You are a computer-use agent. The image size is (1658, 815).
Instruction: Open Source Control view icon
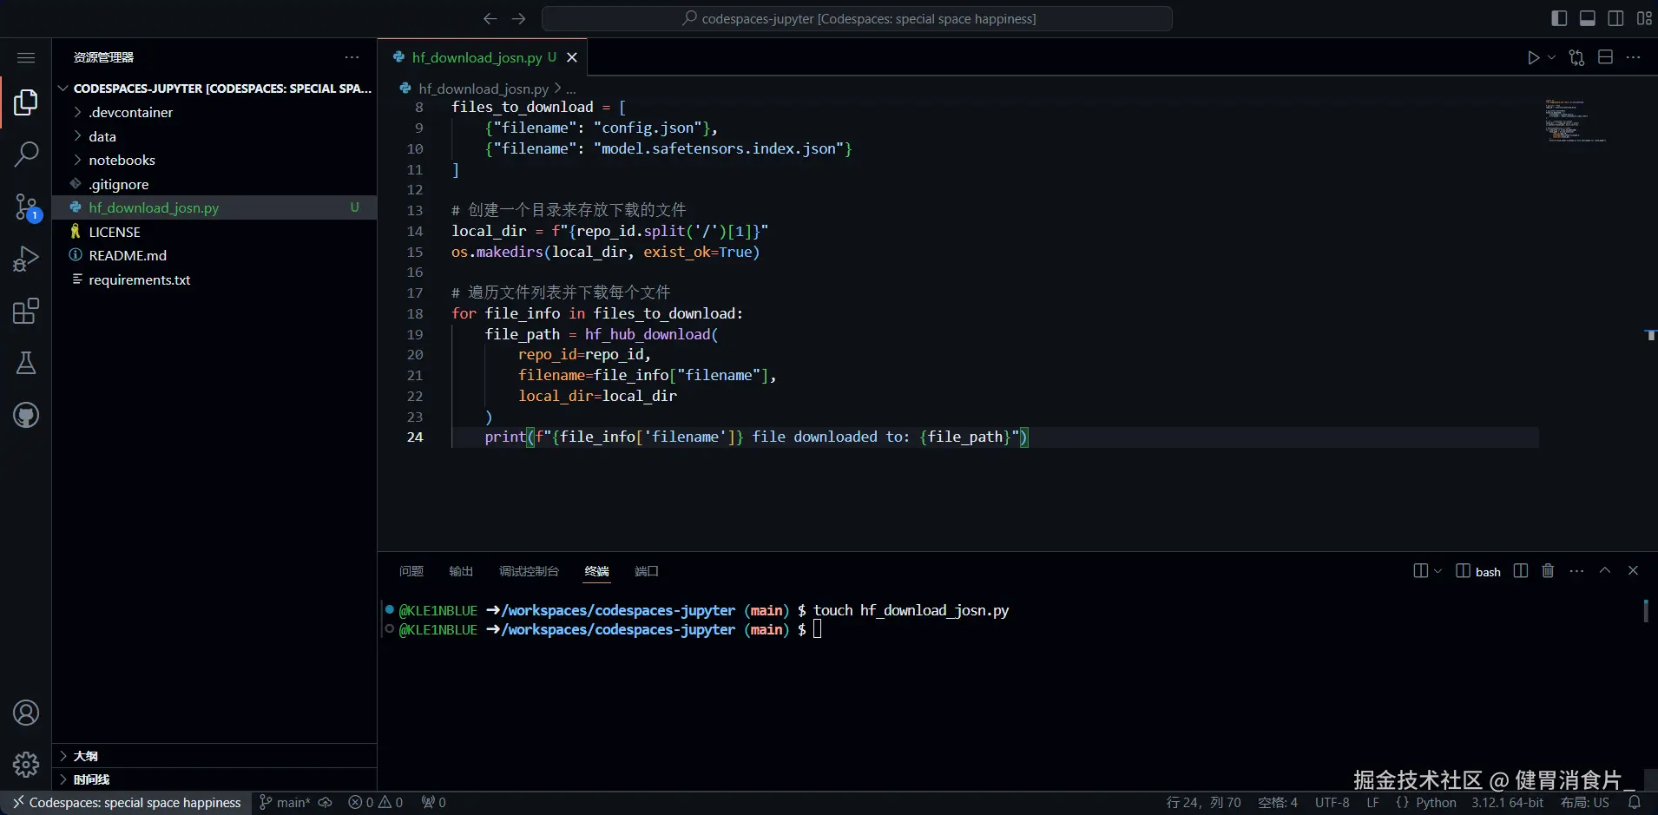point(26,207)
